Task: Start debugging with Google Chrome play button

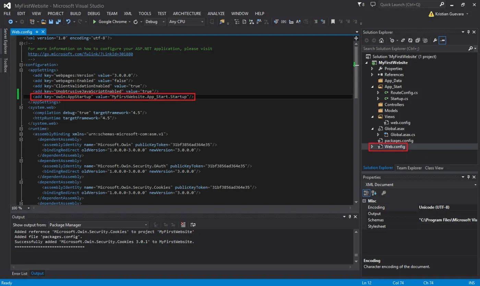Action: tap(95, 22)
